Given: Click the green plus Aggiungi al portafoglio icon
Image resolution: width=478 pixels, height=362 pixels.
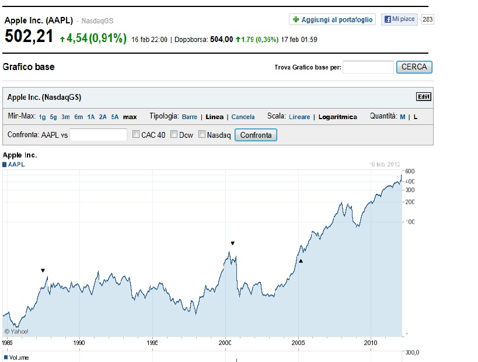Looking at the screenshot, I should click(x=295, y=20).
